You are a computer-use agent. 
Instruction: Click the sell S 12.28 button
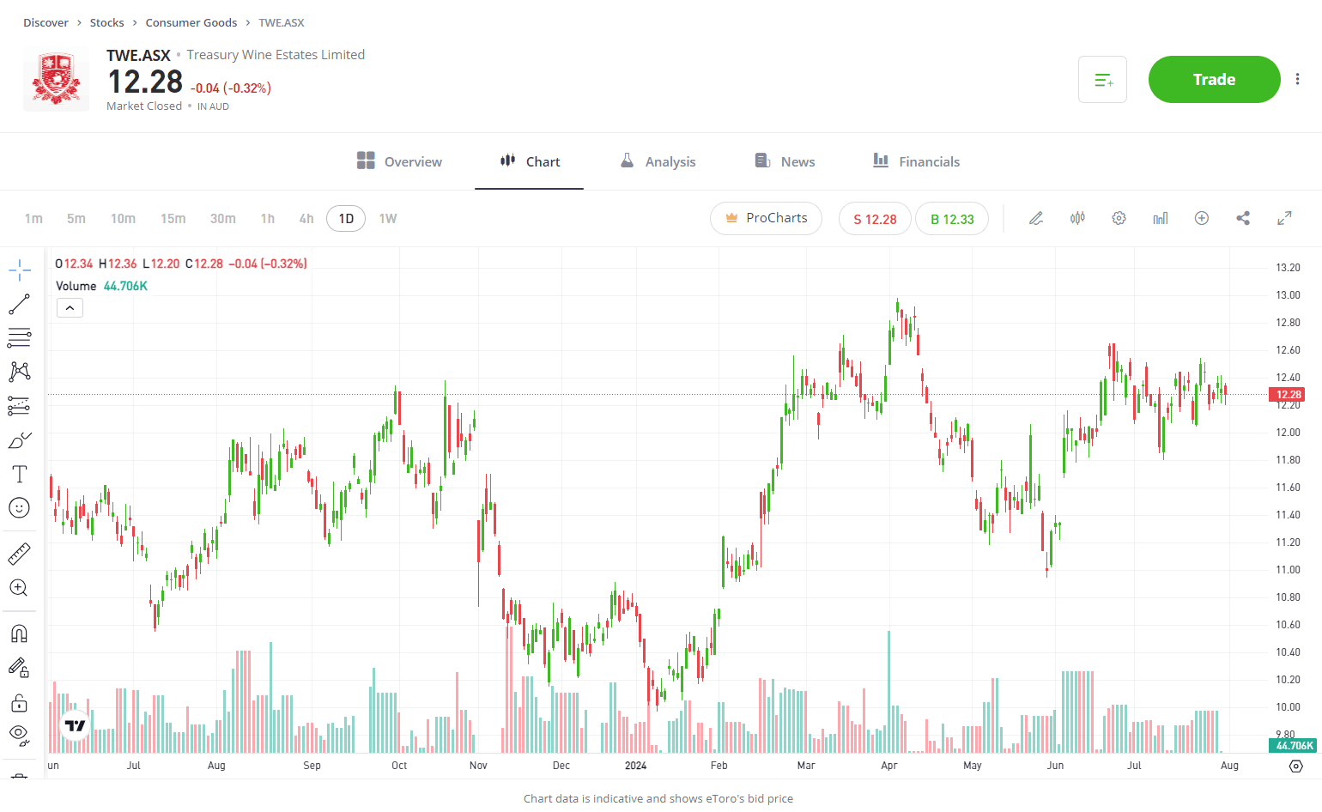tap(875, 219)
